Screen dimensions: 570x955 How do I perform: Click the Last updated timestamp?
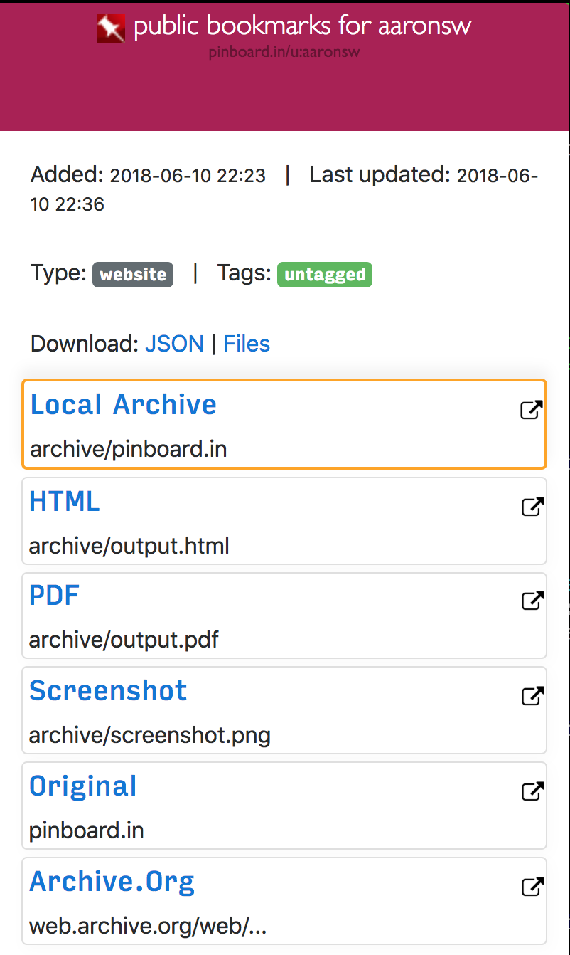284,189
